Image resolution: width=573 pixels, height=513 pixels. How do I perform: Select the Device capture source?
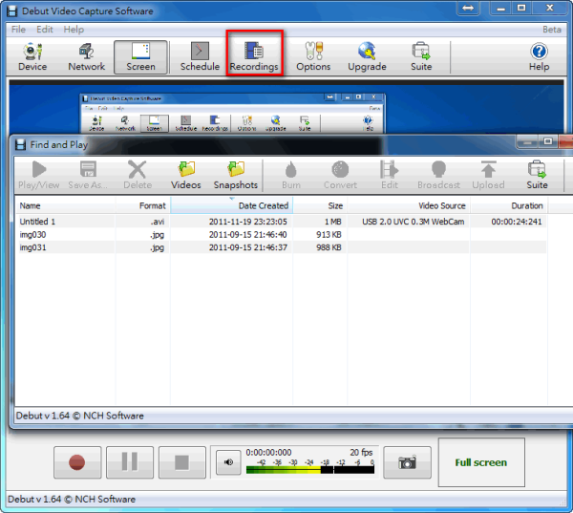pyautogui.click(x=32, y=57)
